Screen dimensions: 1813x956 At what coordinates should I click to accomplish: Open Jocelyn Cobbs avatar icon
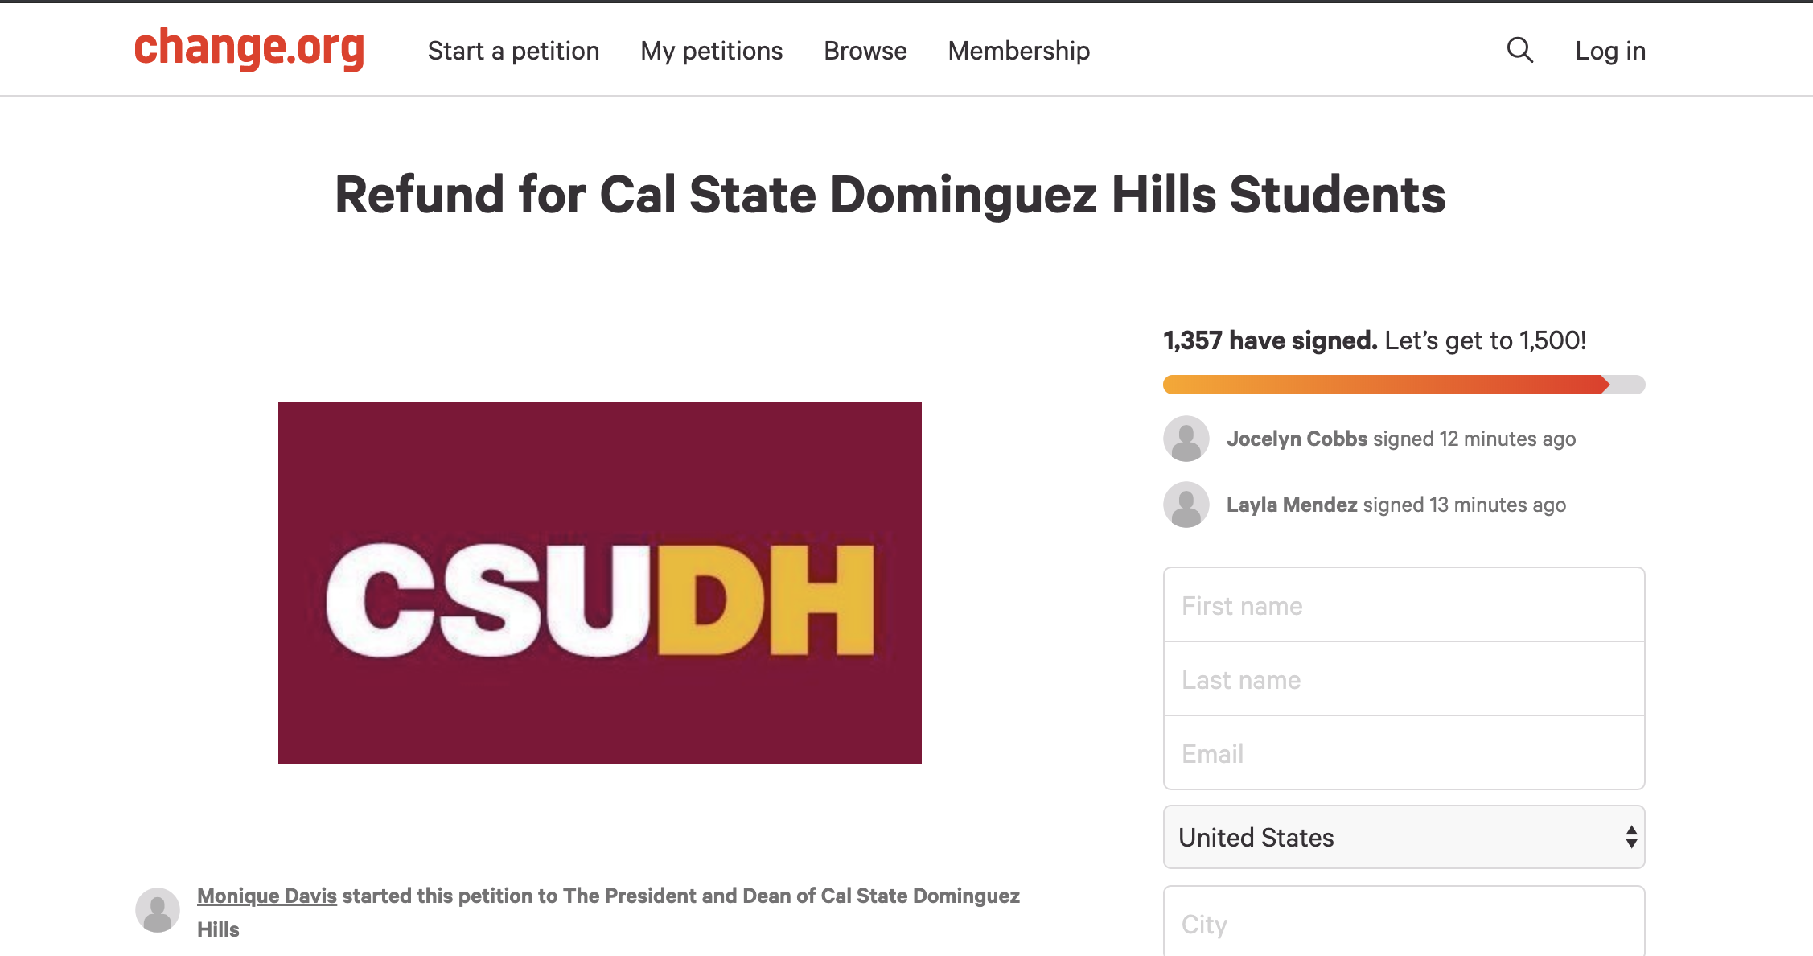click(x=1186, y=439)
